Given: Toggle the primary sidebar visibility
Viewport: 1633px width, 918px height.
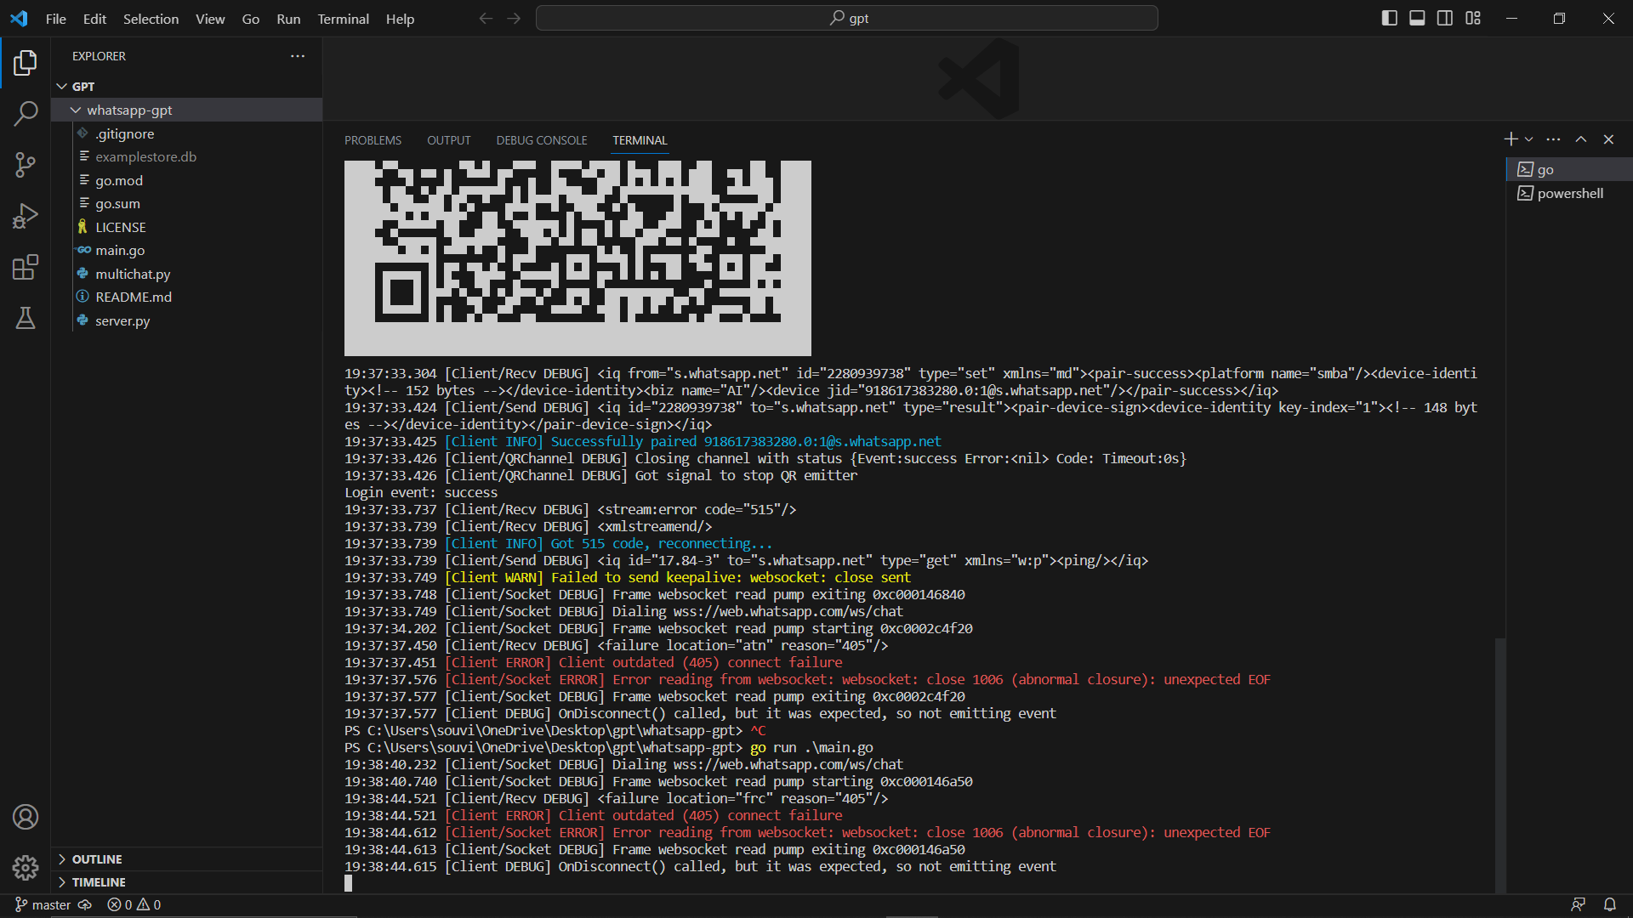Looking at the screenshot, I should pyautogui.click(x=1389, y=17).
